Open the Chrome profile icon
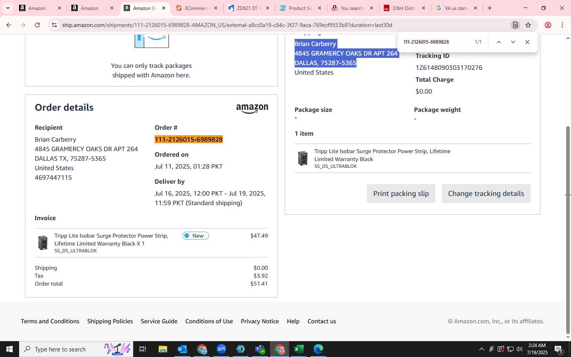This screenshot has height=357, width=571. coord(548,25)
